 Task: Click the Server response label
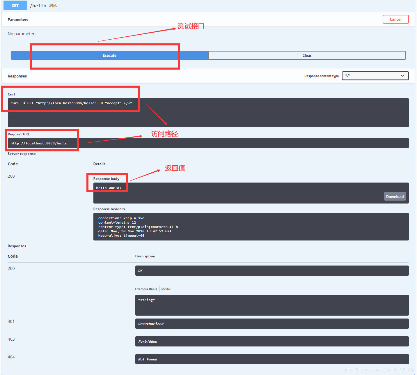click(22, 154)
